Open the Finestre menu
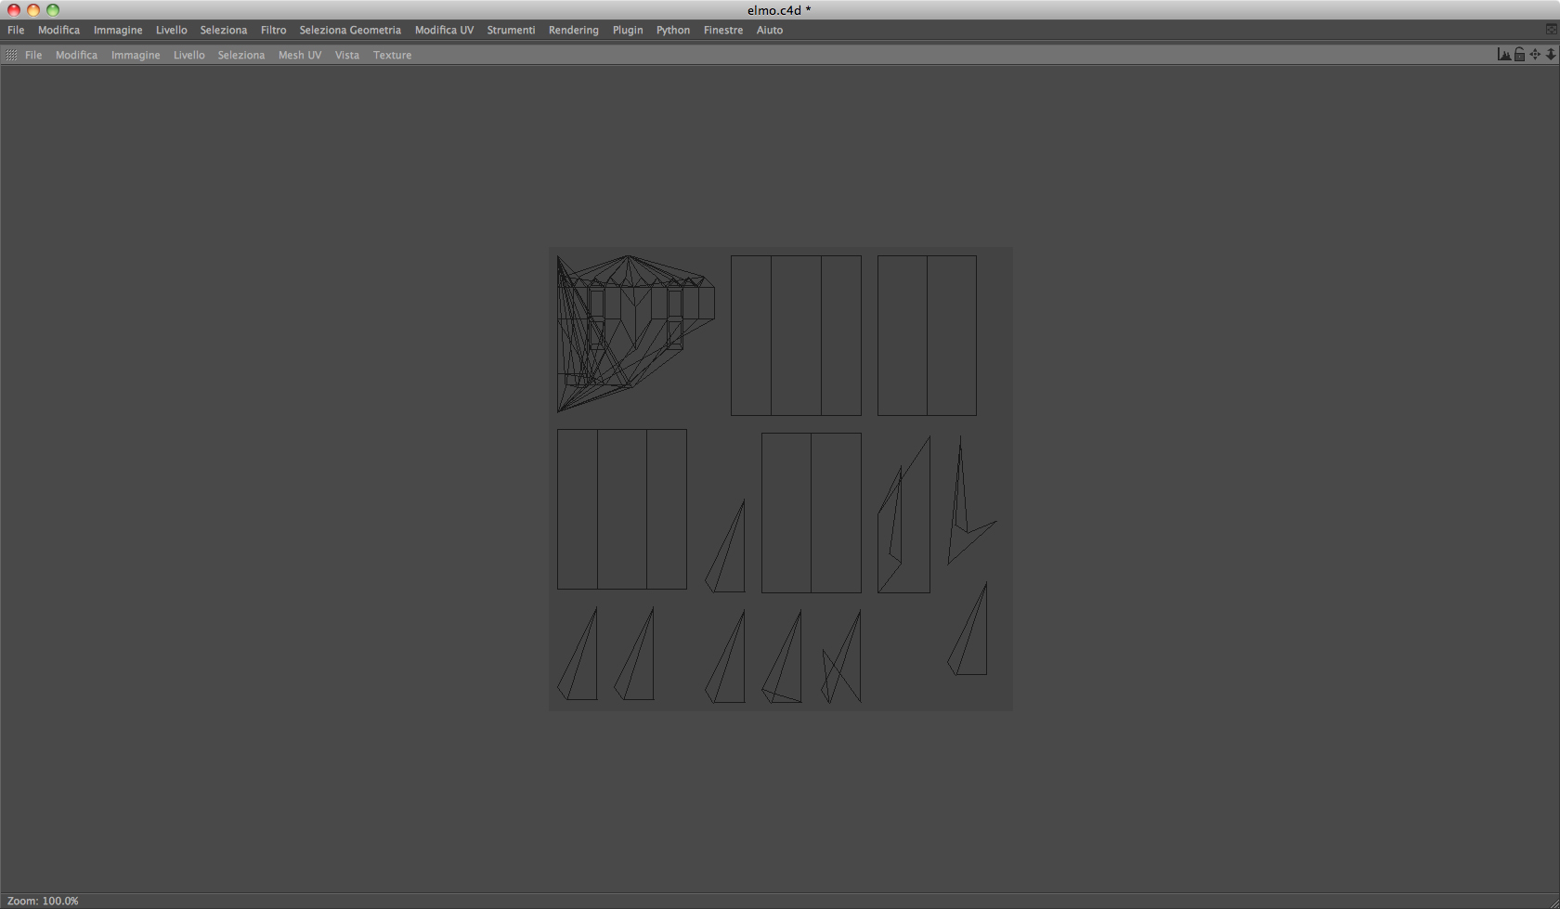This screenshot has height=909, width=1560. (723, 30)
